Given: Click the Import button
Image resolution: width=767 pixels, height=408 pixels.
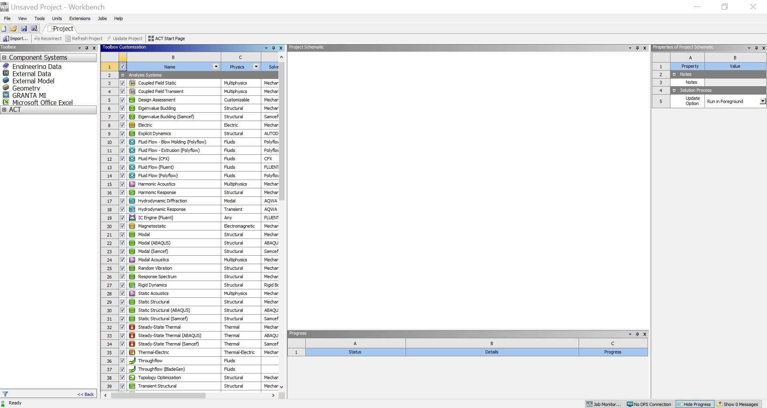Looking at the screenshot, I should (16, 38).
